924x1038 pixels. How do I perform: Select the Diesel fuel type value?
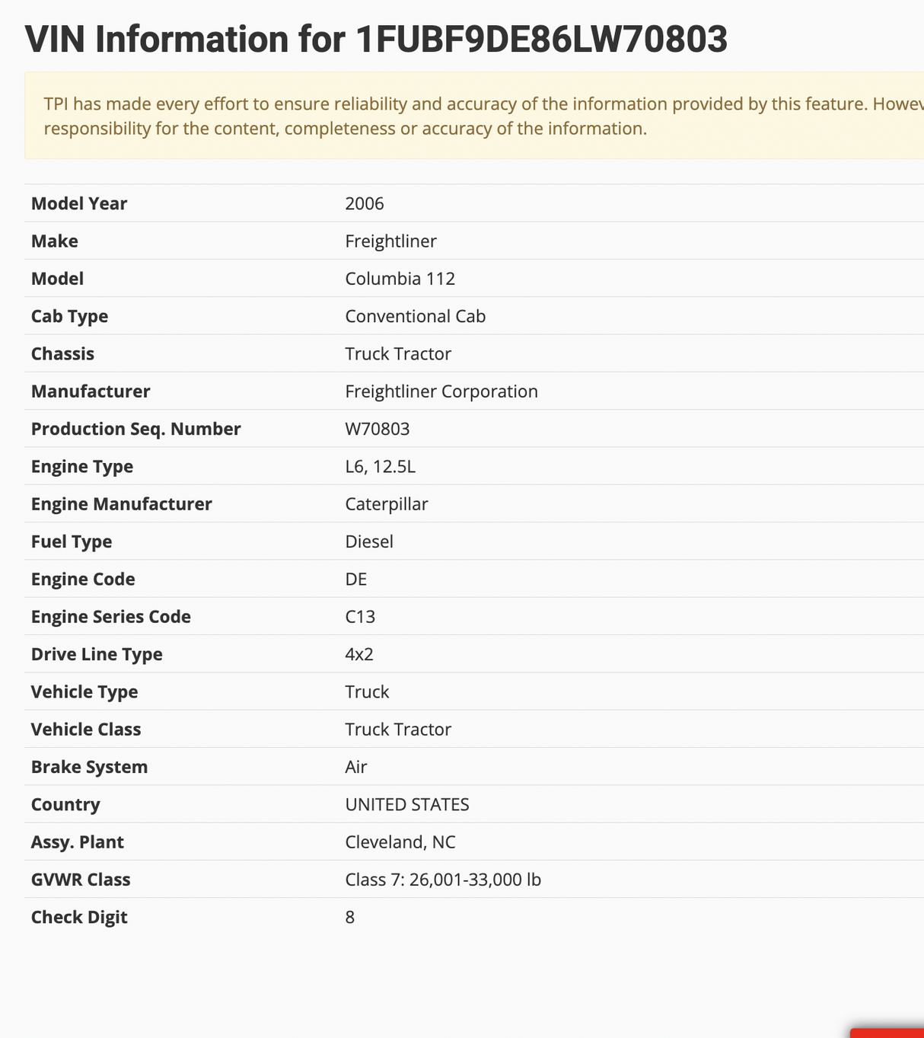tap(369, 541)
